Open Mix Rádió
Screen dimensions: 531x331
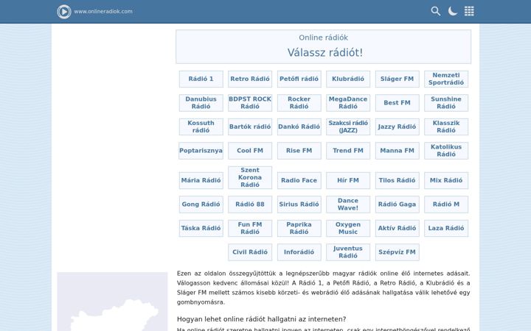[x=446, y=181]
